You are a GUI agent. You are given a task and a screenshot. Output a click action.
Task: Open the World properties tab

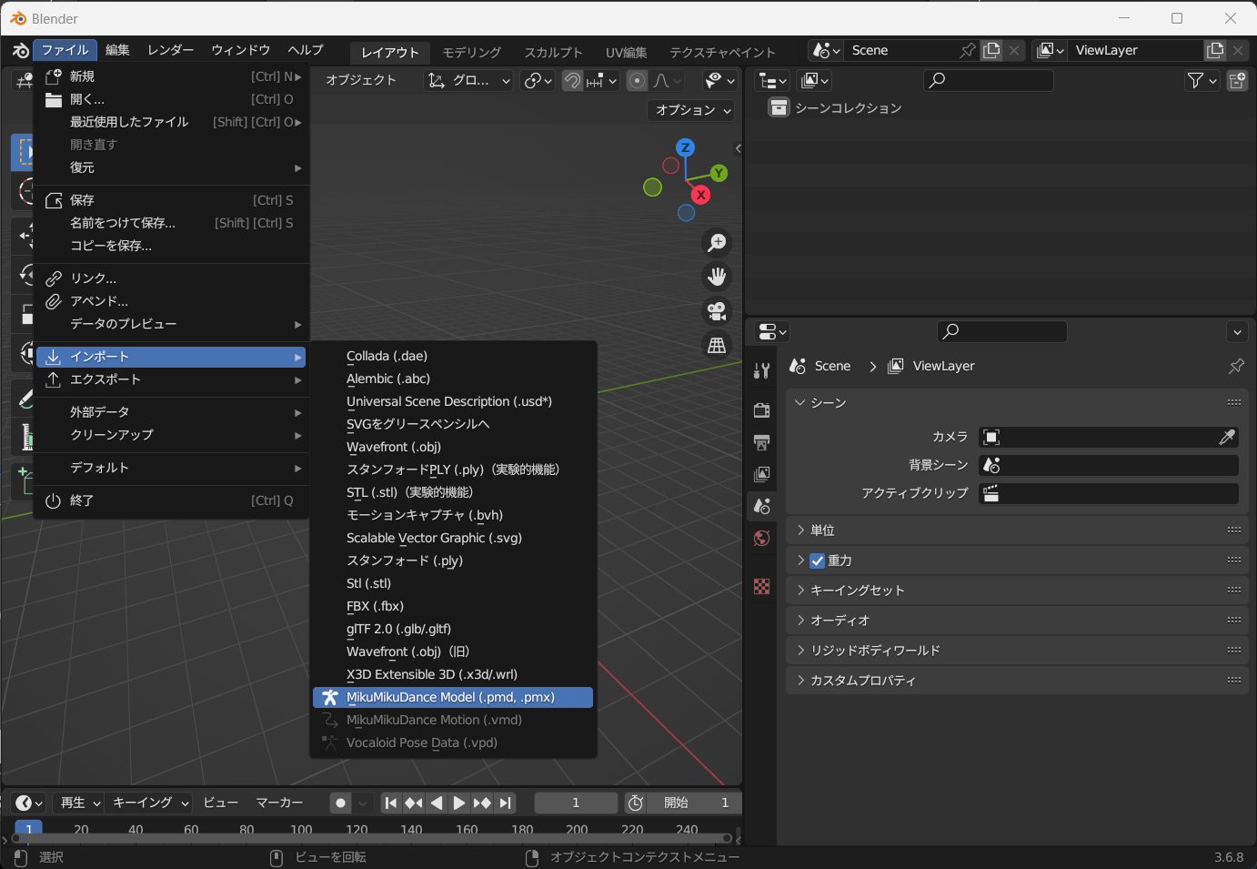pos(761,538)
